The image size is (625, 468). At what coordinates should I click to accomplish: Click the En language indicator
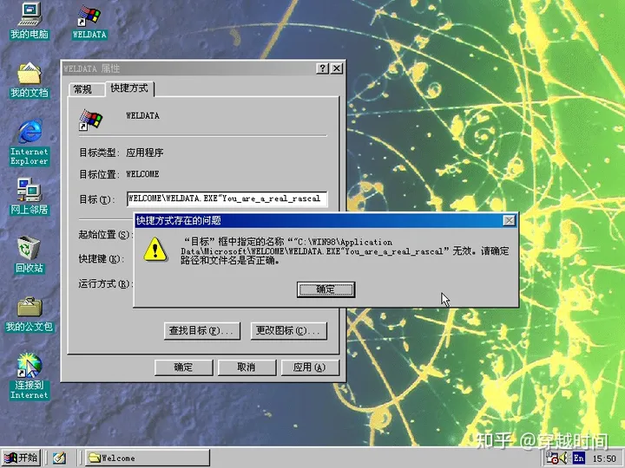(x=578, y=458)
